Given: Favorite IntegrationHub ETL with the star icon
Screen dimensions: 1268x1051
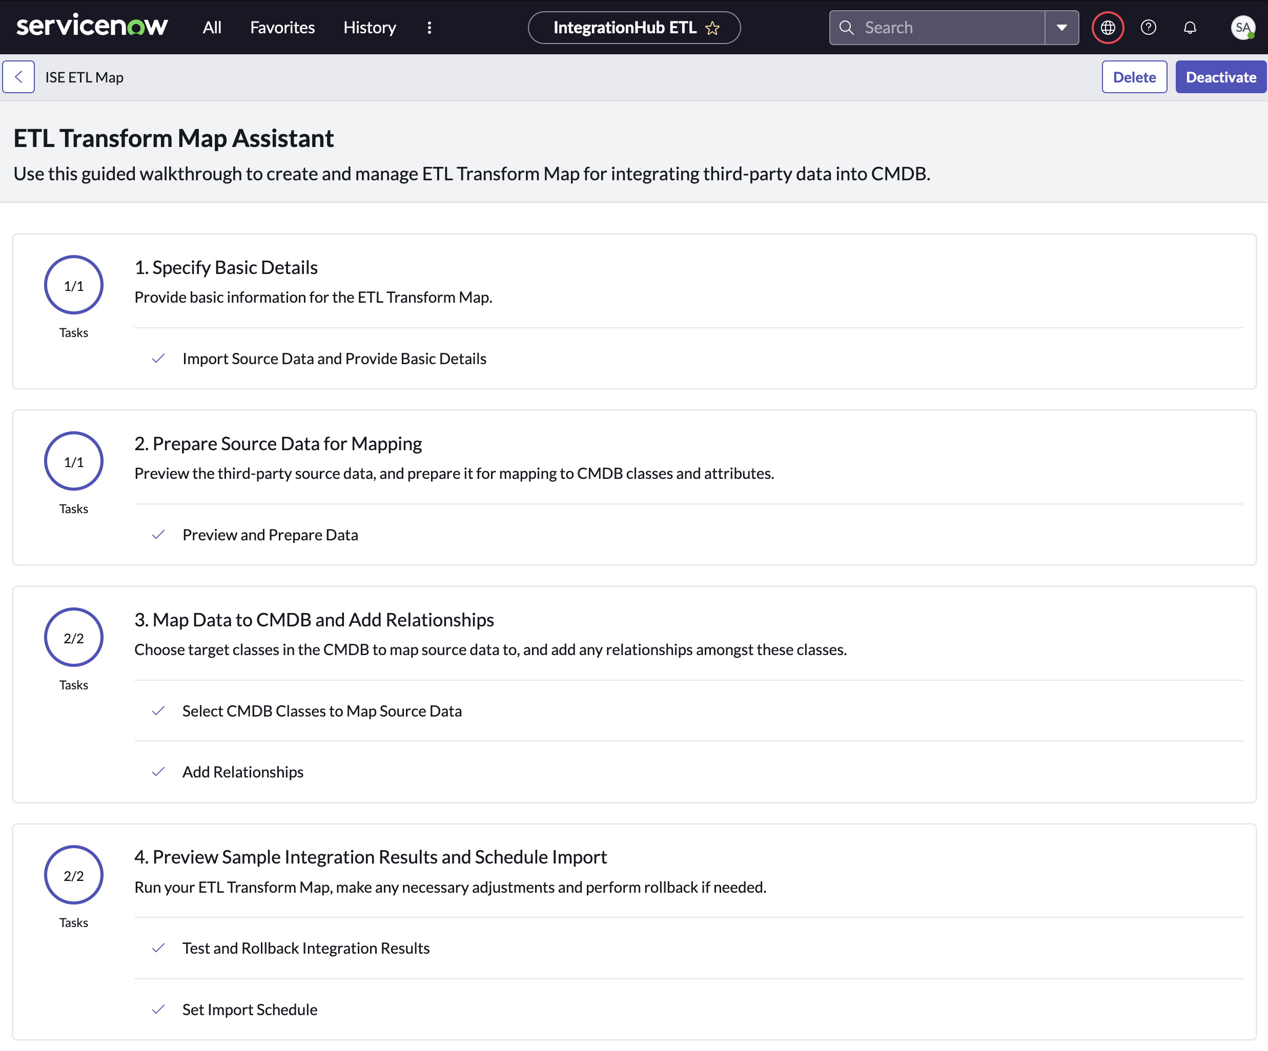Looking at the screenshot, I should pos(712,28).
